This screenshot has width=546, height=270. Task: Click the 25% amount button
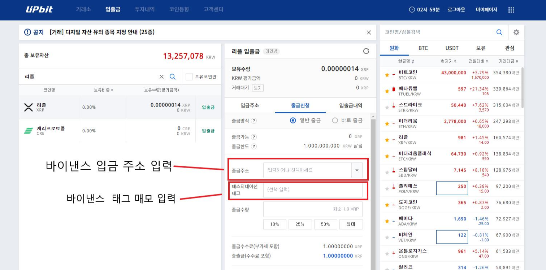click(x=300, y=224)
